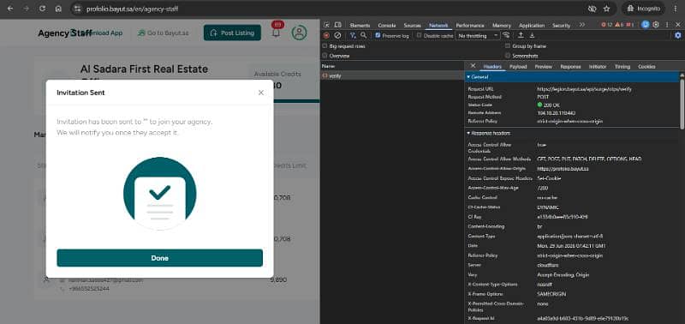This screenshot has height=324, width=685.
Task: Click the notification bell icon
Action: [276, 33]
